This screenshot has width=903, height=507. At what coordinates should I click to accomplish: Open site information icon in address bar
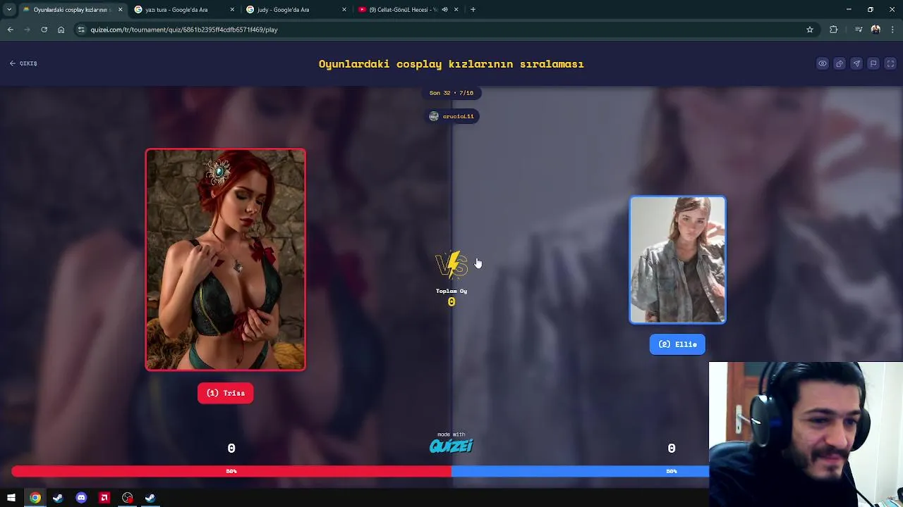[x=81, y=30]
